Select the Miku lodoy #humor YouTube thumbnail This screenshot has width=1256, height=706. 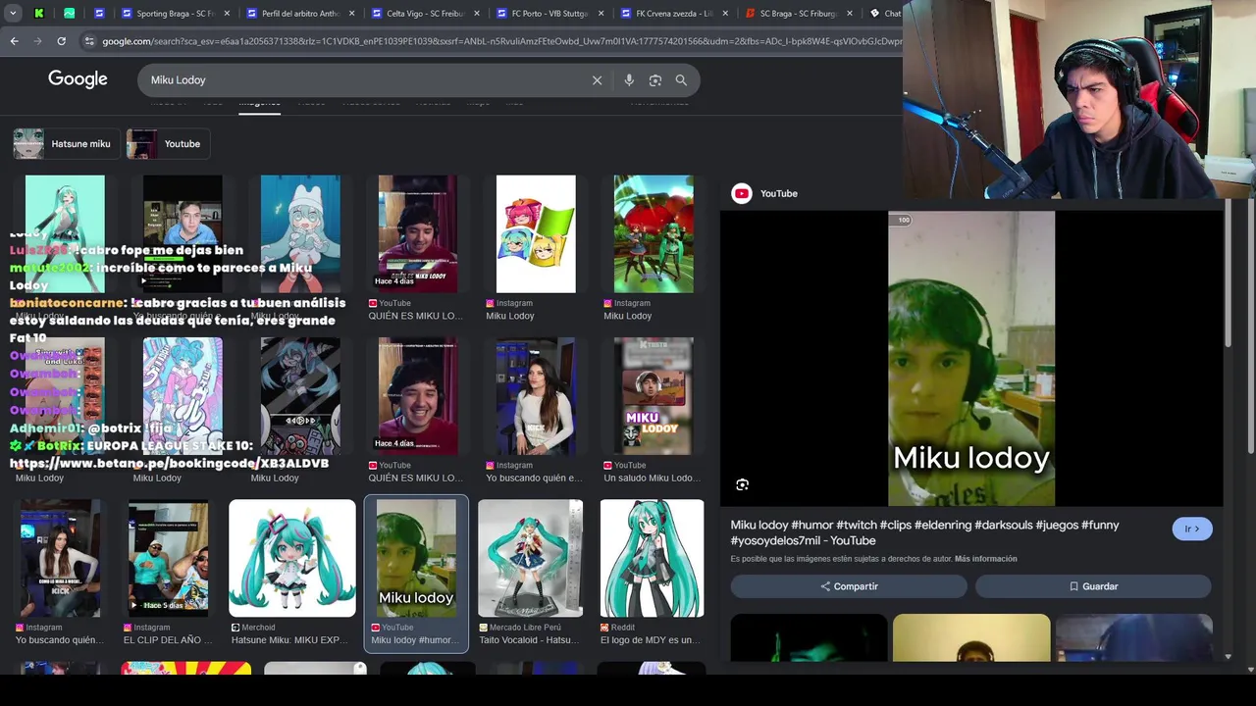click(x=416, y=558)
